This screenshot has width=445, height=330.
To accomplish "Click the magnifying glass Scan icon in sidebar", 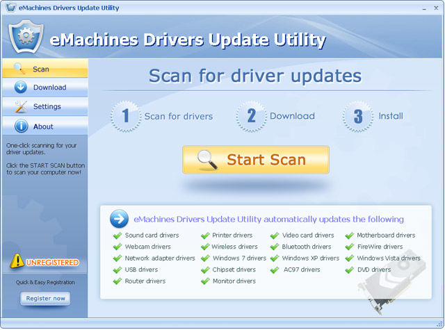I will click(20, 69).
